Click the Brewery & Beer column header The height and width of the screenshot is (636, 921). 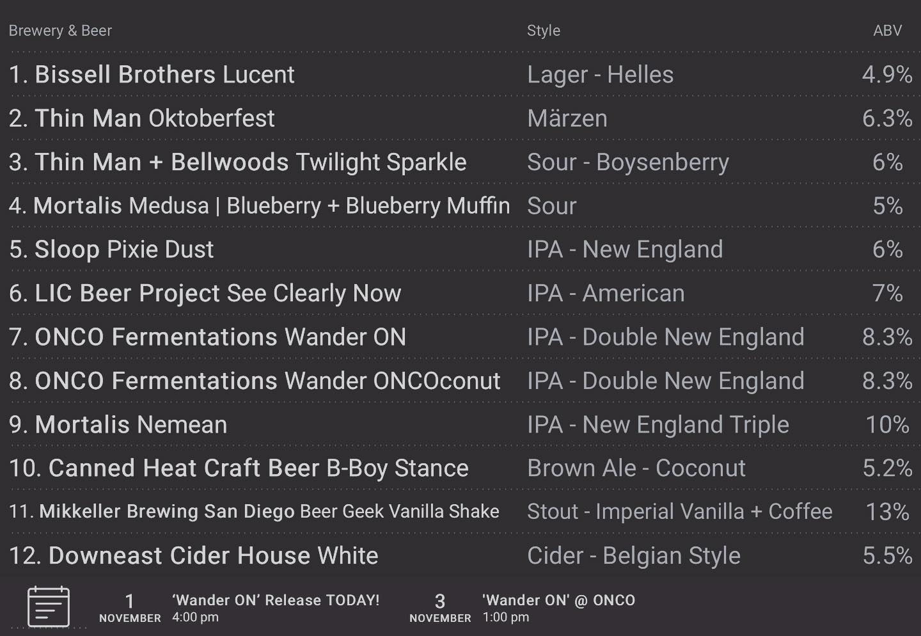coord(60,31)
